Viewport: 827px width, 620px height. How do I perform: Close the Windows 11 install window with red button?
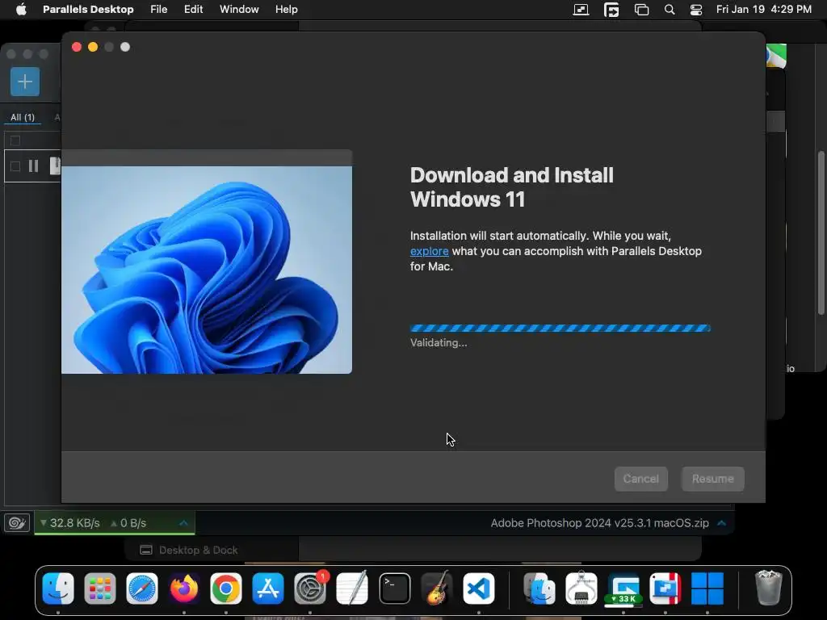(x=77, y=47)
